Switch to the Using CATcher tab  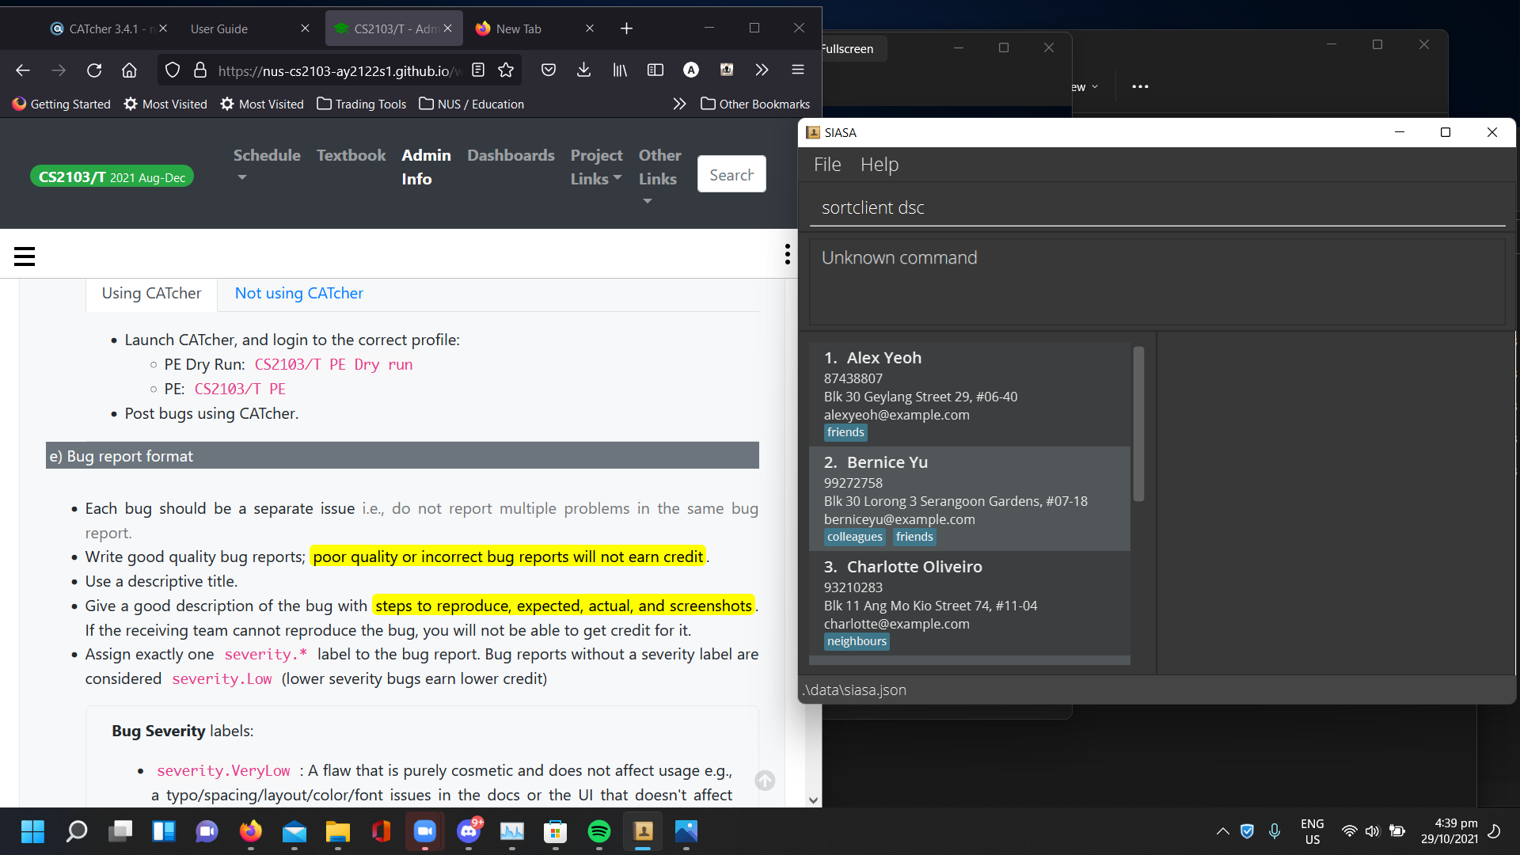point(150,294)
